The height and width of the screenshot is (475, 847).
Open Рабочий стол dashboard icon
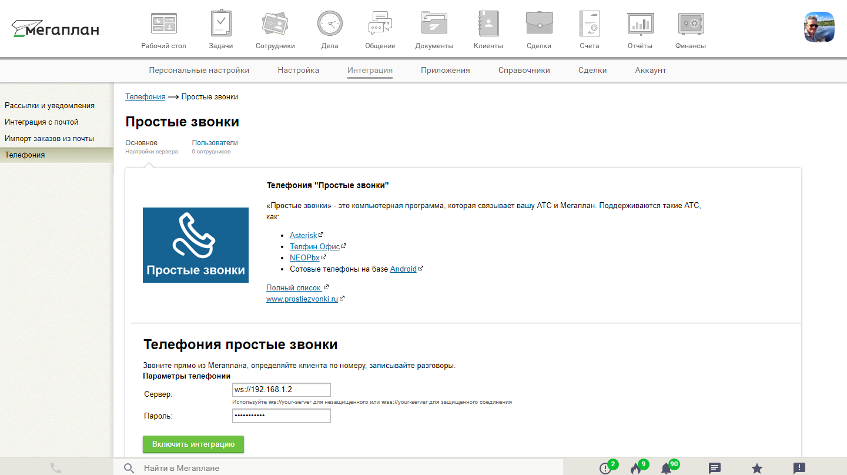tap(163, 24)
